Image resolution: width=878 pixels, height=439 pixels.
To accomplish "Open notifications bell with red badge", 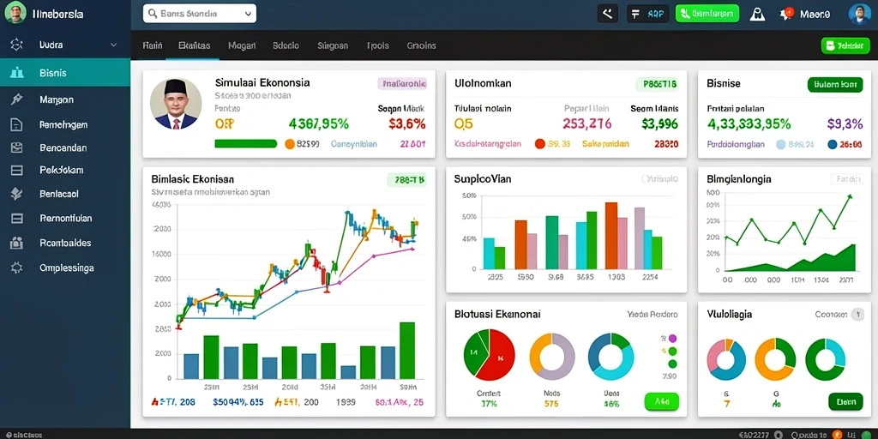I will (x=785, y=14).
